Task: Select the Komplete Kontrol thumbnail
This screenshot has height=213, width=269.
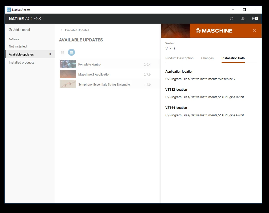Action: tap(68, 64)
